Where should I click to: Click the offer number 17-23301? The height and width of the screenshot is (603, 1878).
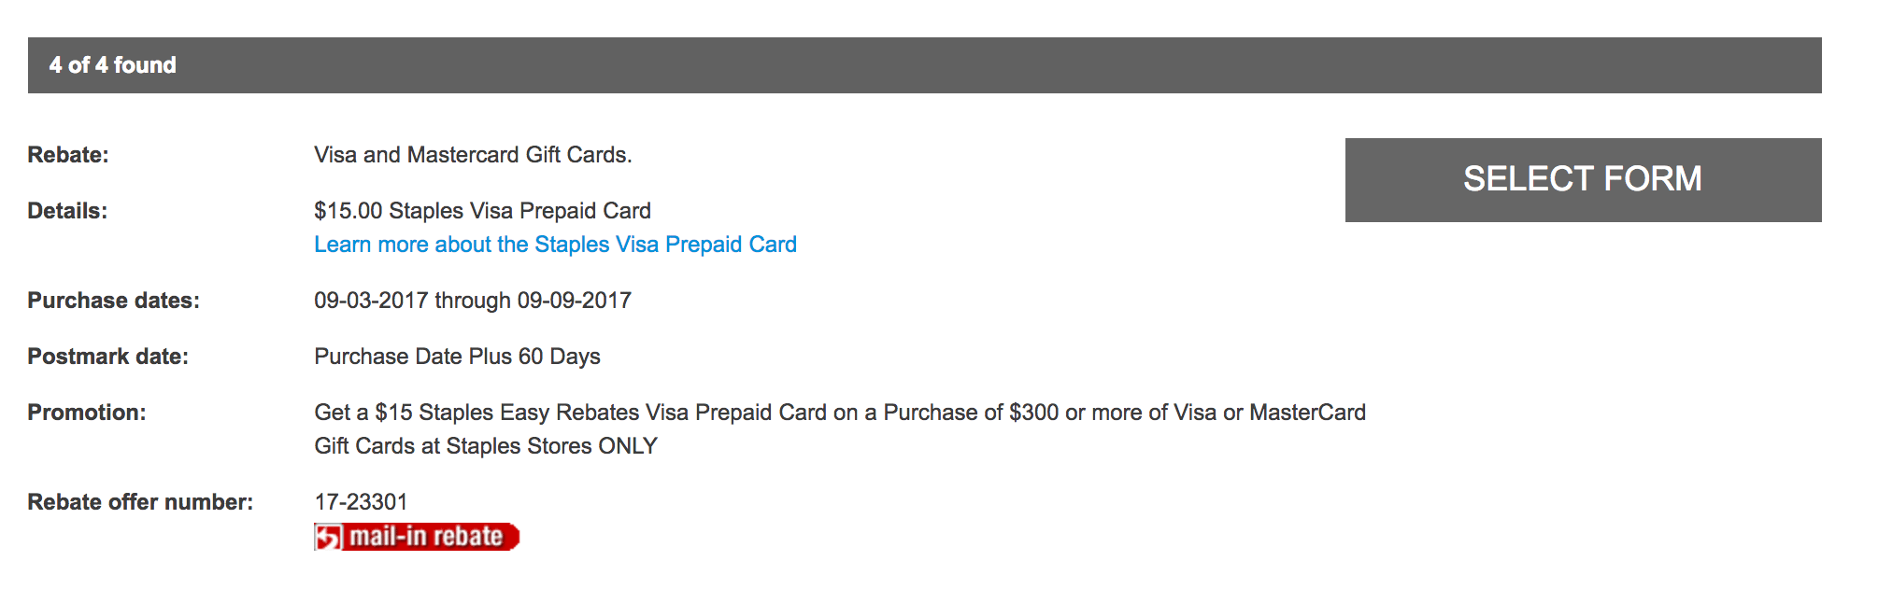(361, 502)
